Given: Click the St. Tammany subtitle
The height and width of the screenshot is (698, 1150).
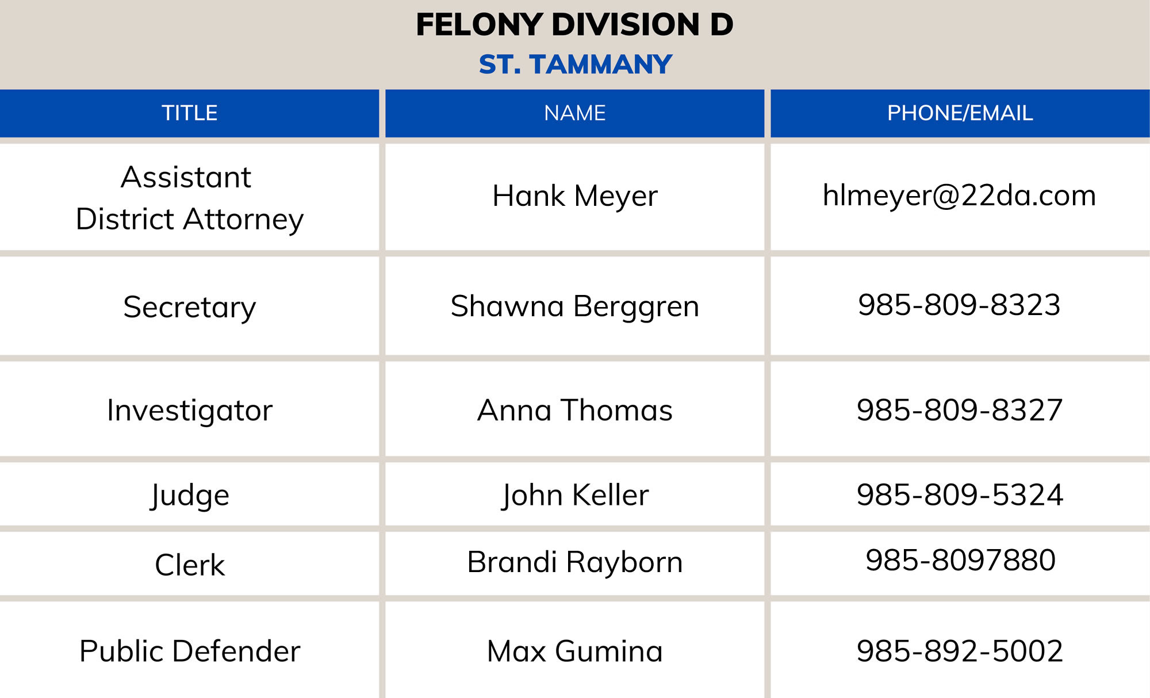Looking at the screenshot, I should tap(575, 64).
